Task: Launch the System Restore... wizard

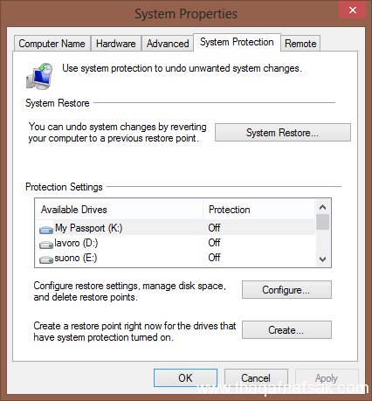Action: click(x=283, y=133)
